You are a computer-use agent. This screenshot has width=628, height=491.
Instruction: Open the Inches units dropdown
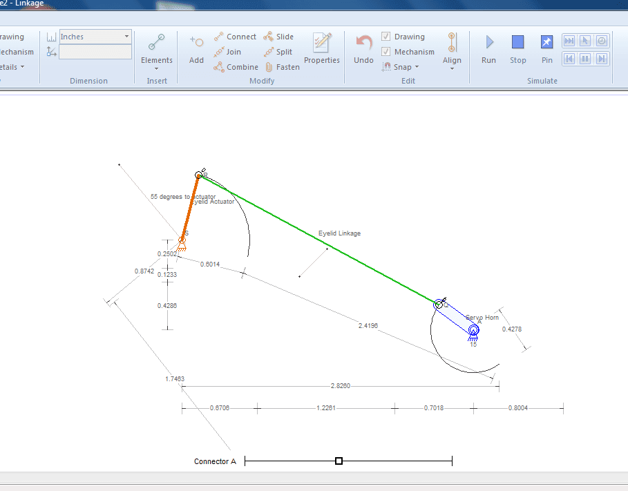95,36
